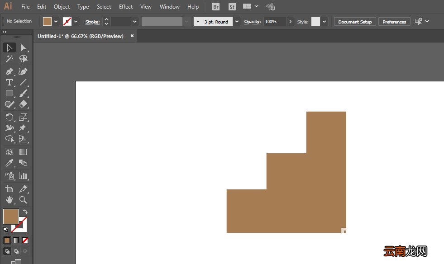444x264 pixels.
Task: Enable Draw Normal mode
Action: [x=7, y=251]
